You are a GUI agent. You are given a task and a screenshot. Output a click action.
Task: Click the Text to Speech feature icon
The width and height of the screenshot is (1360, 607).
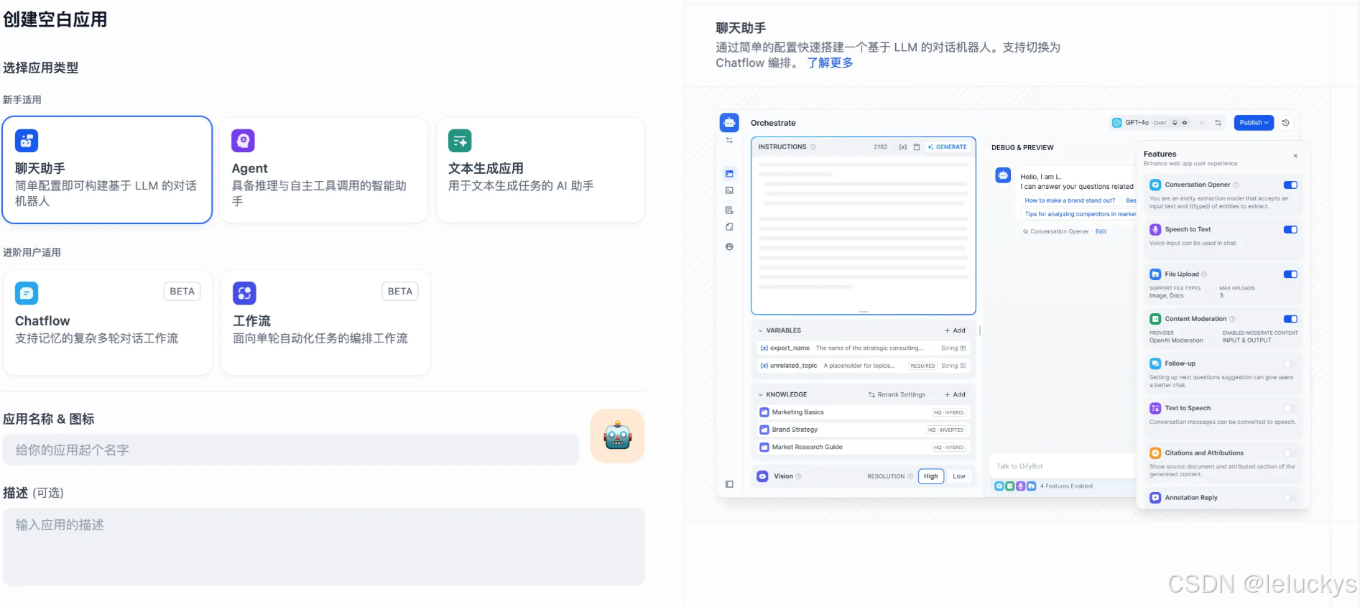click(1155, 408)
